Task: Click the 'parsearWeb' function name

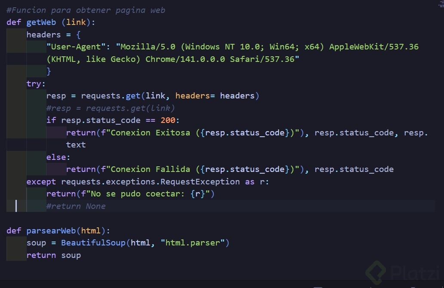Action: pos(51,231)
